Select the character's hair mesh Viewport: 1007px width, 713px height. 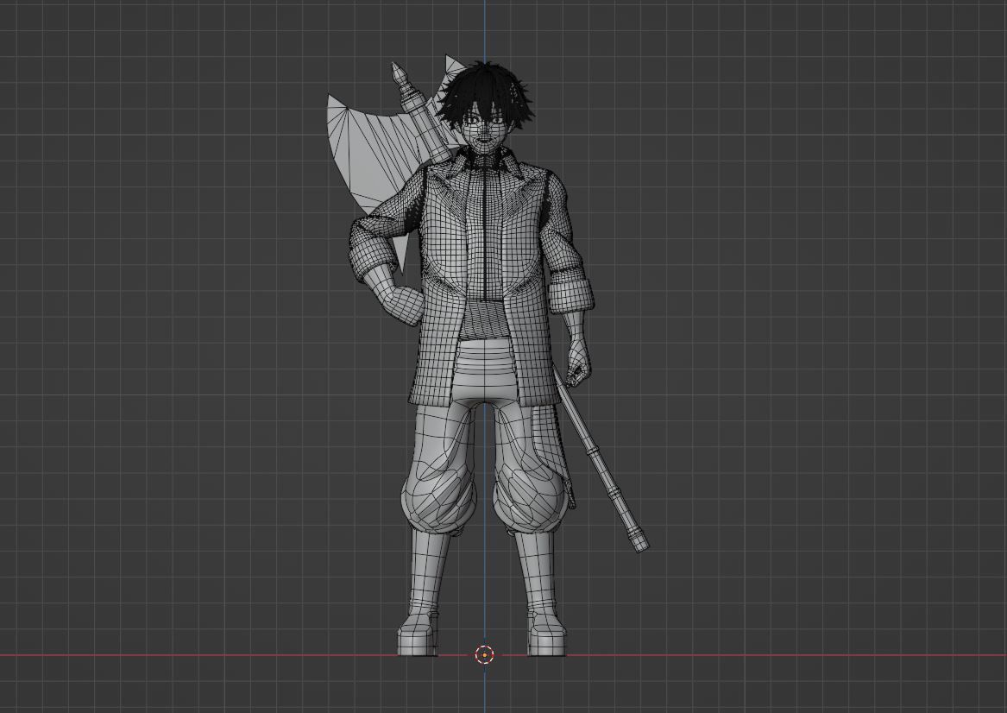pyautogui.click(x=487, y=94)
